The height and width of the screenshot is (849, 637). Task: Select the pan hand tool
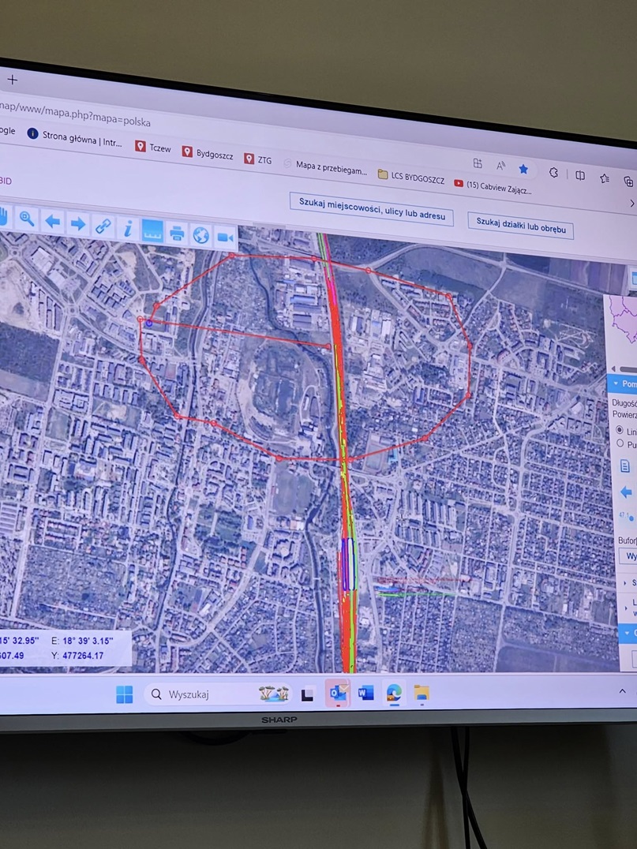[3, 215]
